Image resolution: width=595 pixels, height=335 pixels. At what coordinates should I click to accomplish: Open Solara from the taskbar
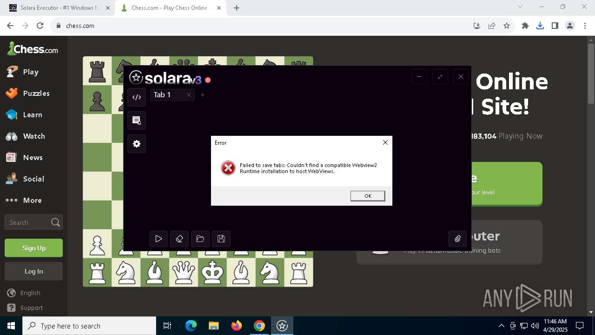point(282,326)
